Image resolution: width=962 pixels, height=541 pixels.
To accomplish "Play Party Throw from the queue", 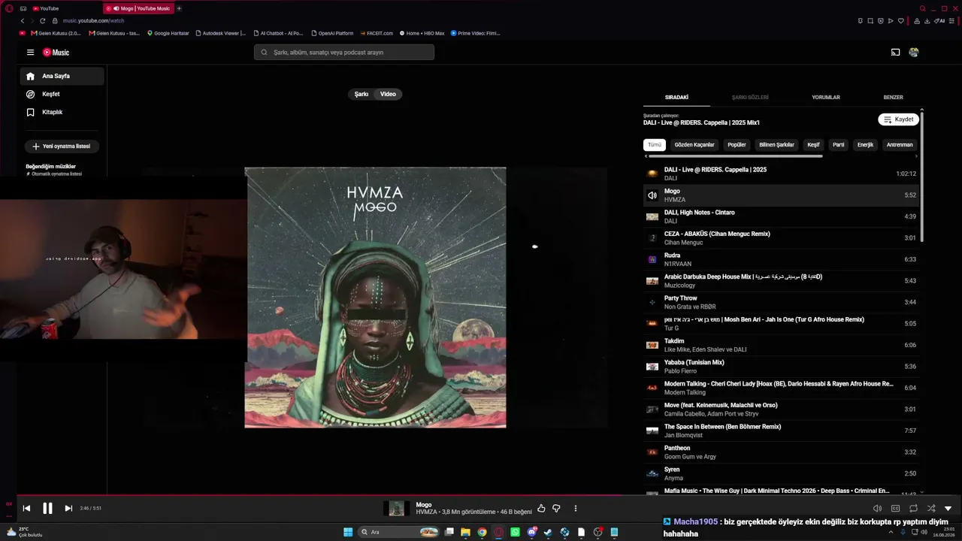I will (781, 302).
